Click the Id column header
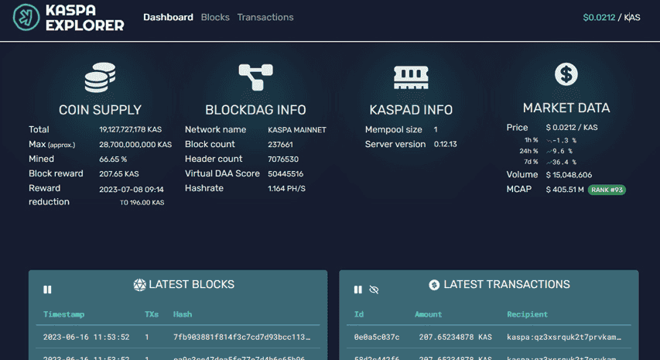This screenshot has width=660, height=360. (358, 314)
